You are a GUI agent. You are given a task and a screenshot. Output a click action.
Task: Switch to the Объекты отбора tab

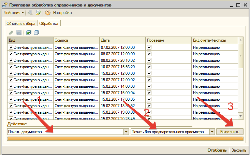pos(20,24)
